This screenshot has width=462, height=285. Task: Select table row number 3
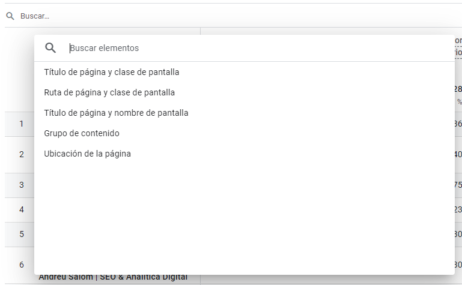(x=22, y=185)
